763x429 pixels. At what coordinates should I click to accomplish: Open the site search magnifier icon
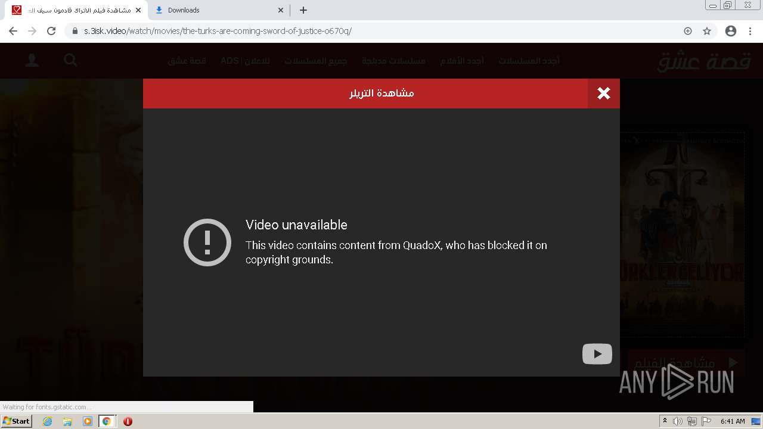[x=70, y=60]
